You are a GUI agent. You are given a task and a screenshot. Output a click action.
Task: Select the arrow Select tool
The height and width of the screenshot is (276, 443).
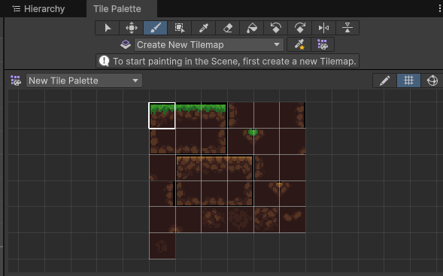point(108,28)
